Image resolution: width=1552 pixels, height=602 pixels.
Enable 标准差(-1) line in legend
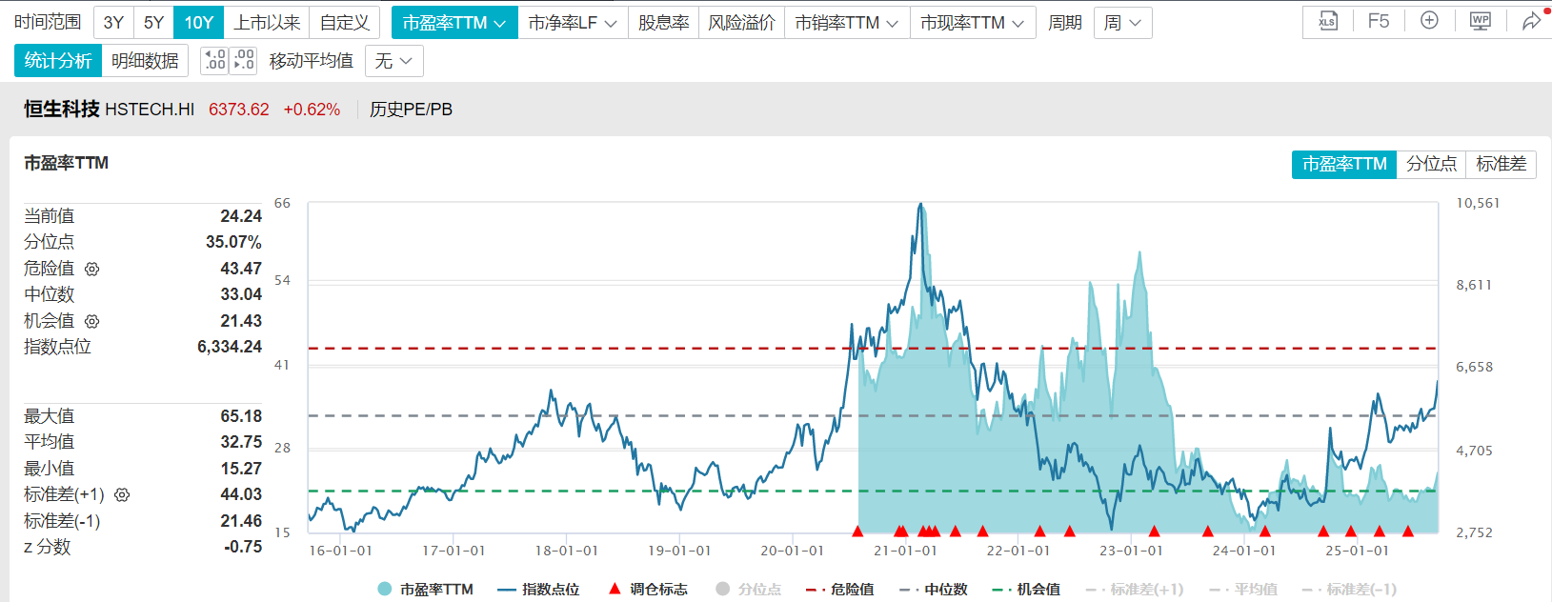pos(1349,590)
